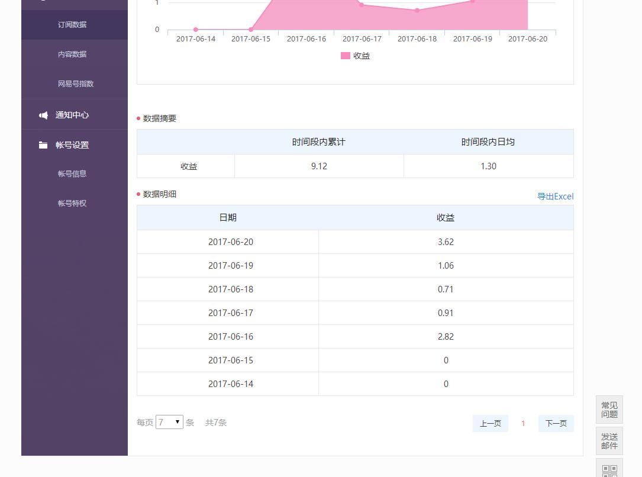Go to the next page with 下一页
Screen dimensions: 642x477
click(556, 423)
